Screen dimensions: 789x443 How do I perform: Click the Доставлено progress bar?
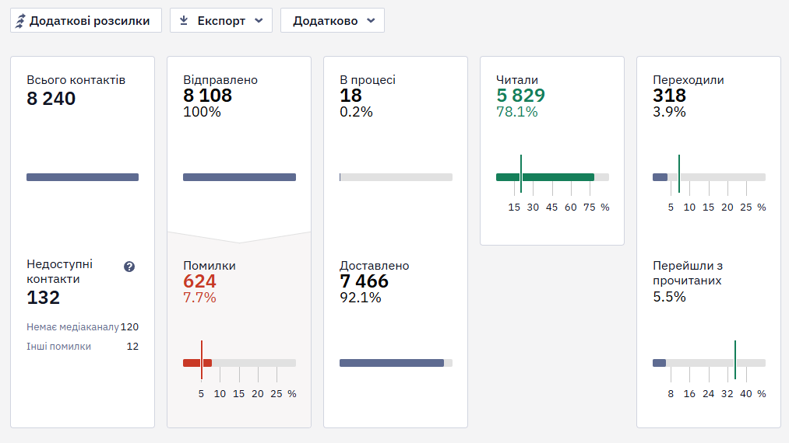tap(396, 363)
